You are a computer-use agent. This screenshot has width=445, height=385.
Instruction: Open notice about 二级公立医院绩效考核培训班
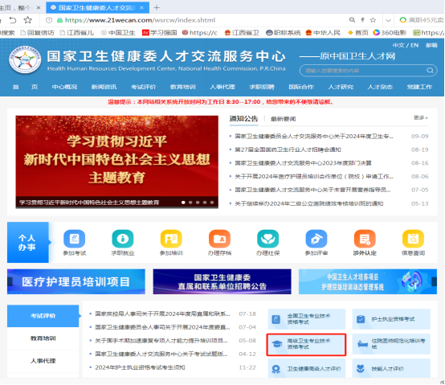[309, 203]
